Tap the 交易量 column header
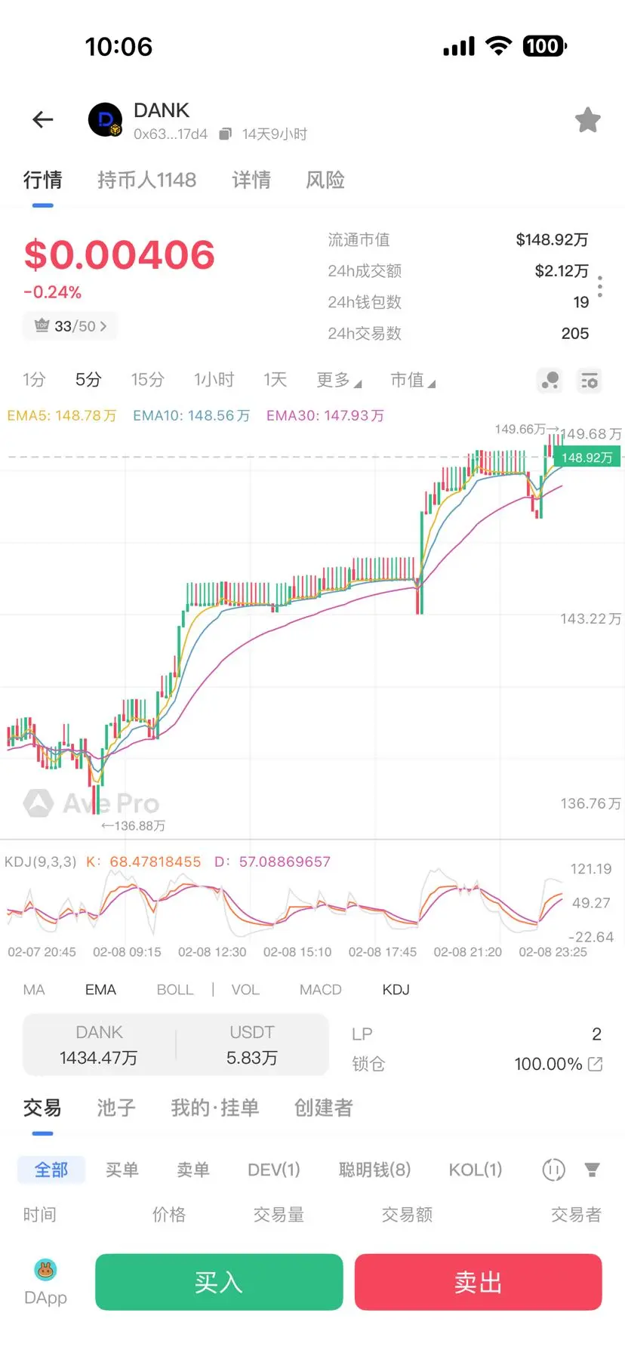 pyautogui.click(x=279, y=1214)
